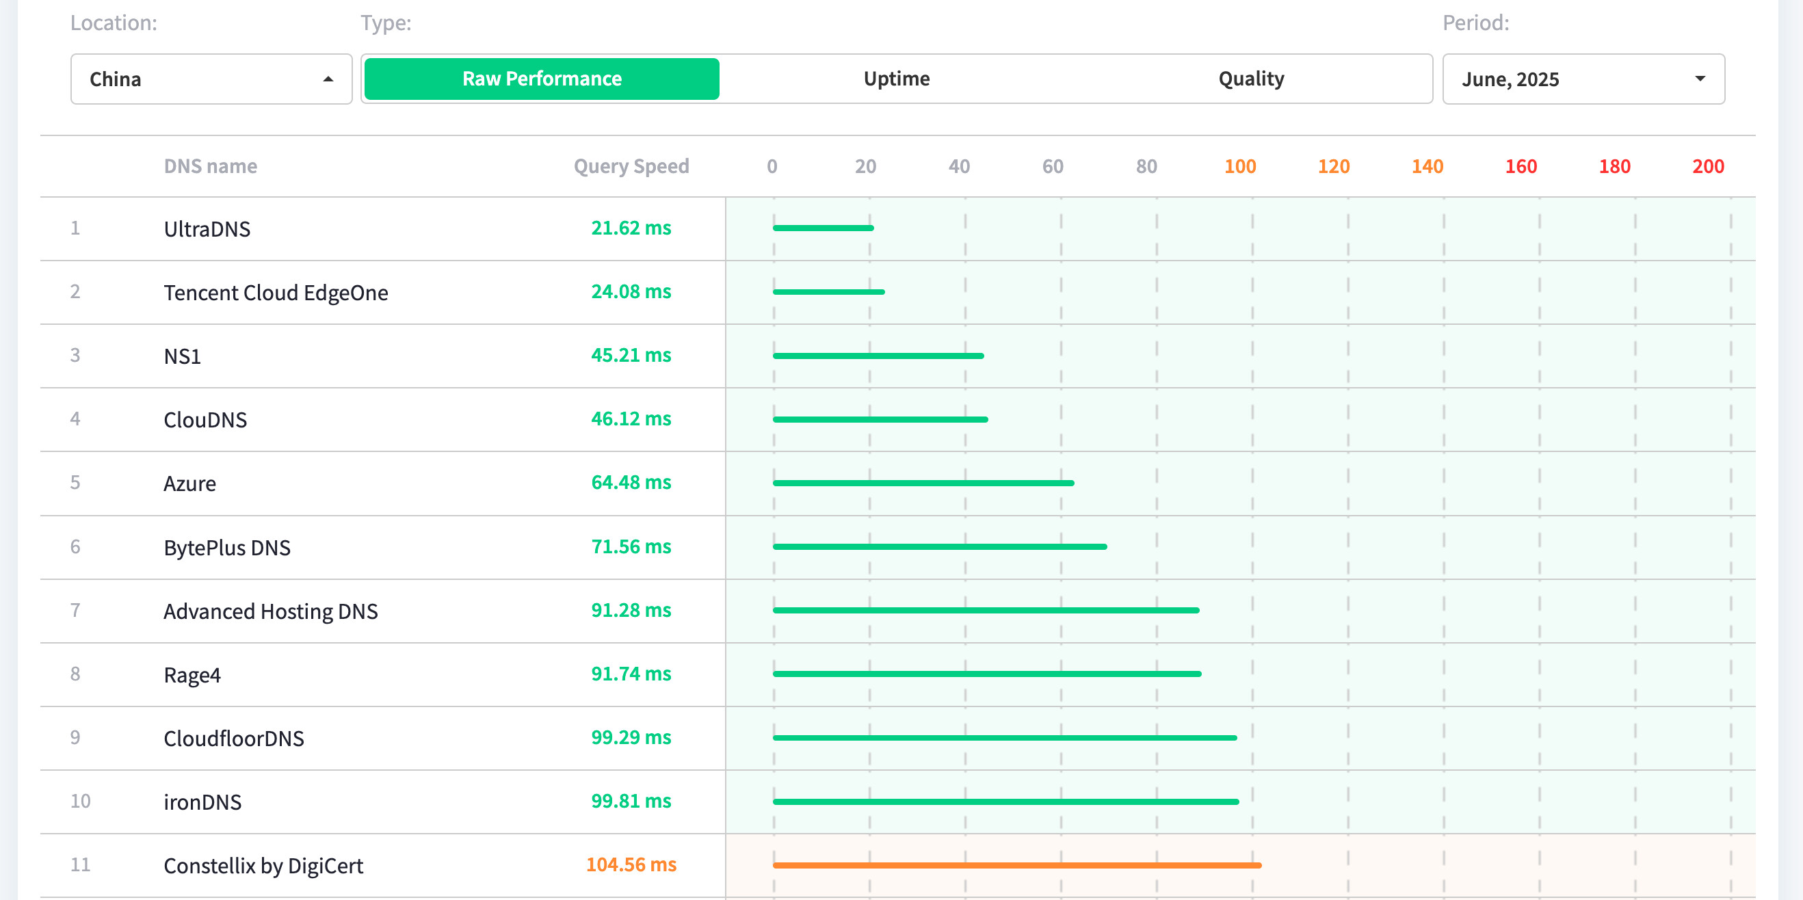Click the NS1 provider row
Image resolution: width=1803 pixels, height=900 pixels.
pos(182,356)
